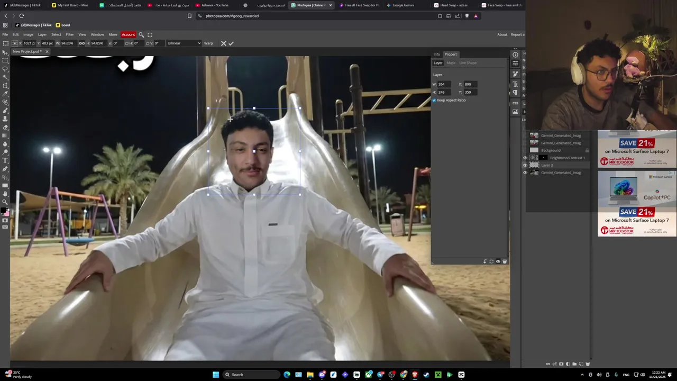
Task: Click the red Account button
Action: (128, 34)
